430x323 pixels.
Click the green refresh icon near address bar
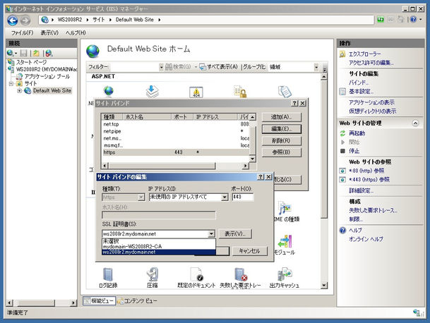[381, 20]
